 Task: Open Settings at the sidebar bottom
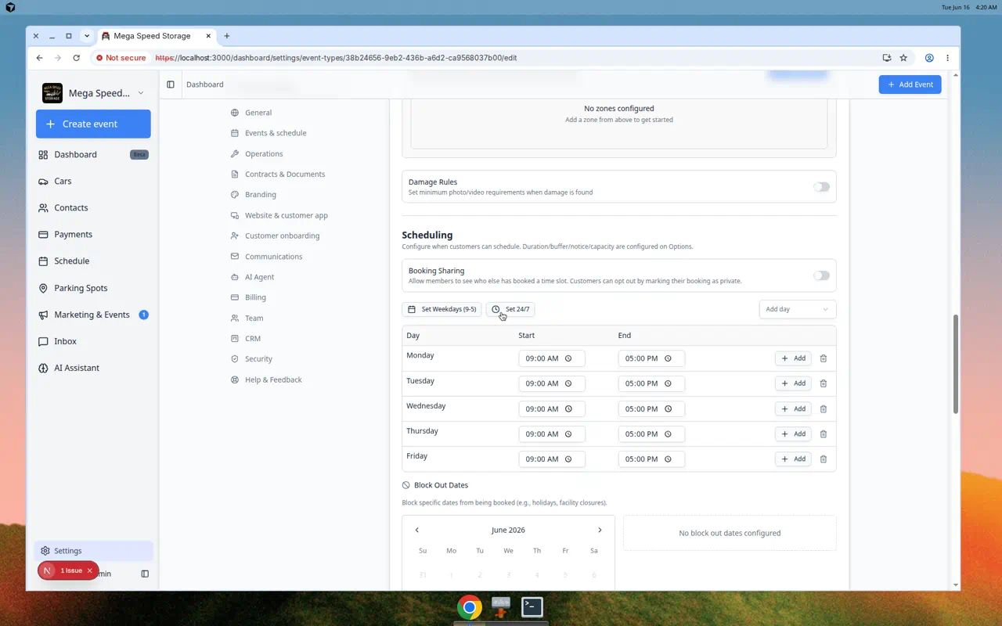click(93, 551)
